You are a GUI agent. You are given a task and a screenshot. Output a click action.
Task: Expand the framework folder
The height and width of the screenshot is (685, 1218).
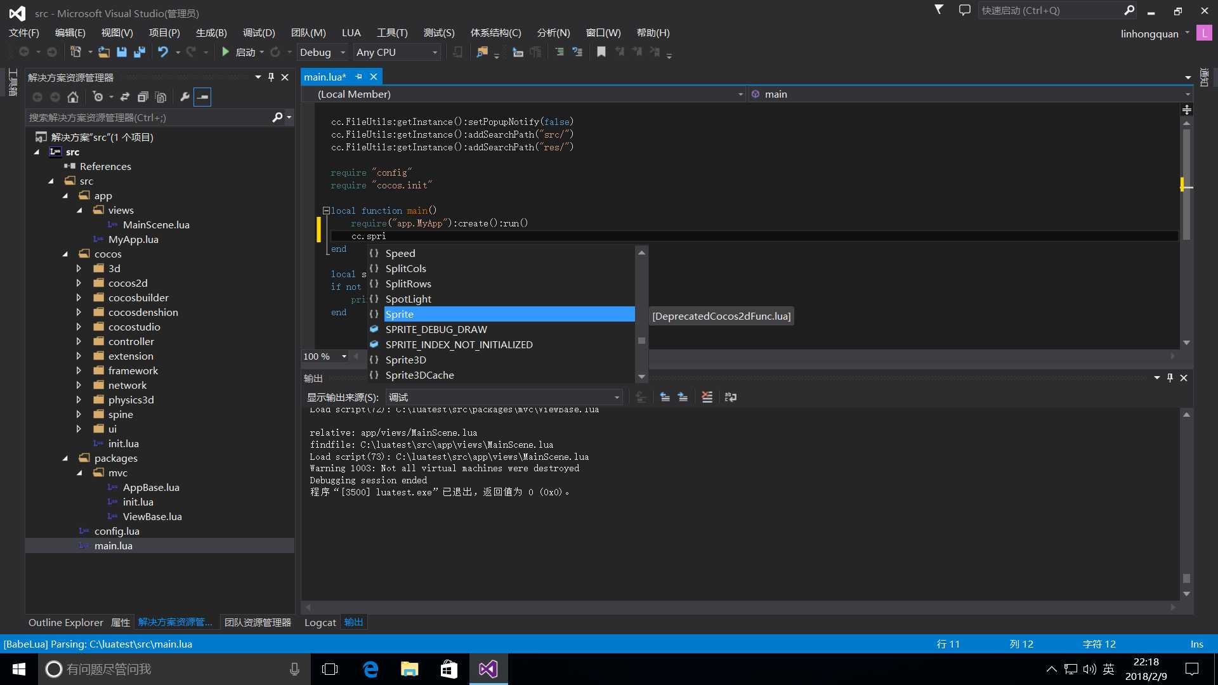(79, 370)
